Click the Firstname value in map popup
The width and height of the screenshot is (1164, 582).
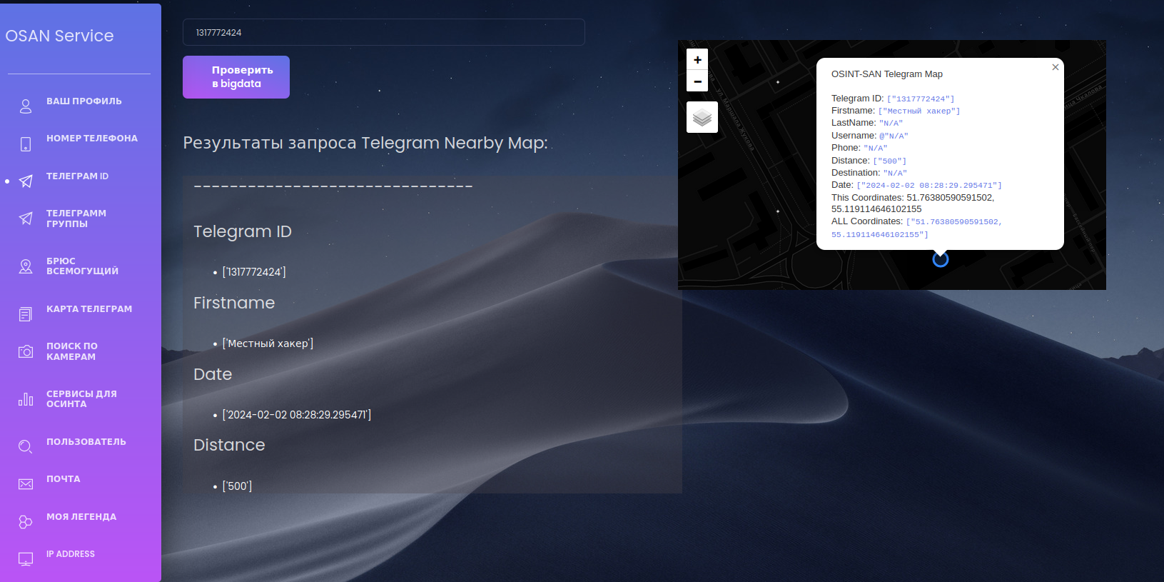pos(919,111)
